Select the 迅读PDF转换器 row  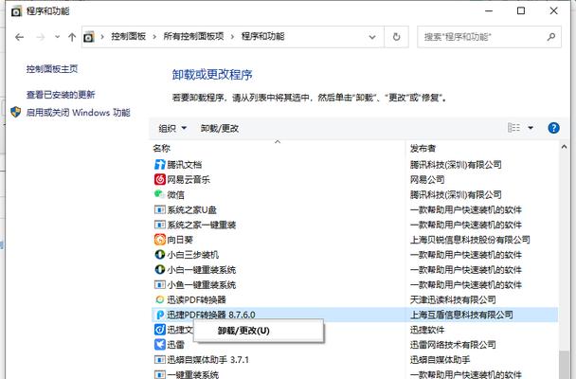[x=354, y=299]
